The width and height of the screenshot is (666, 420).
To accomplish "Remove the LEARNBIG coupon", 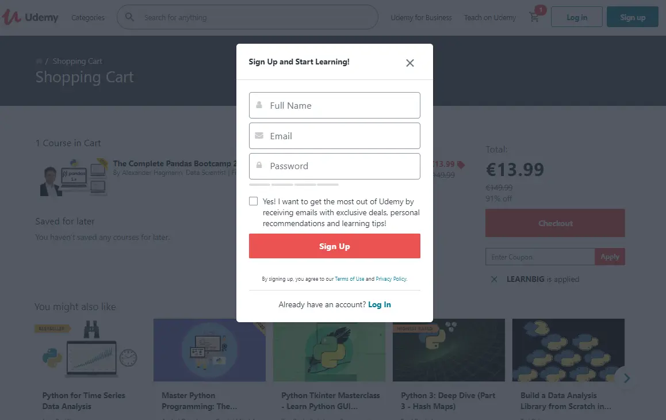I will pyautogui.click(x=494, y=279).
